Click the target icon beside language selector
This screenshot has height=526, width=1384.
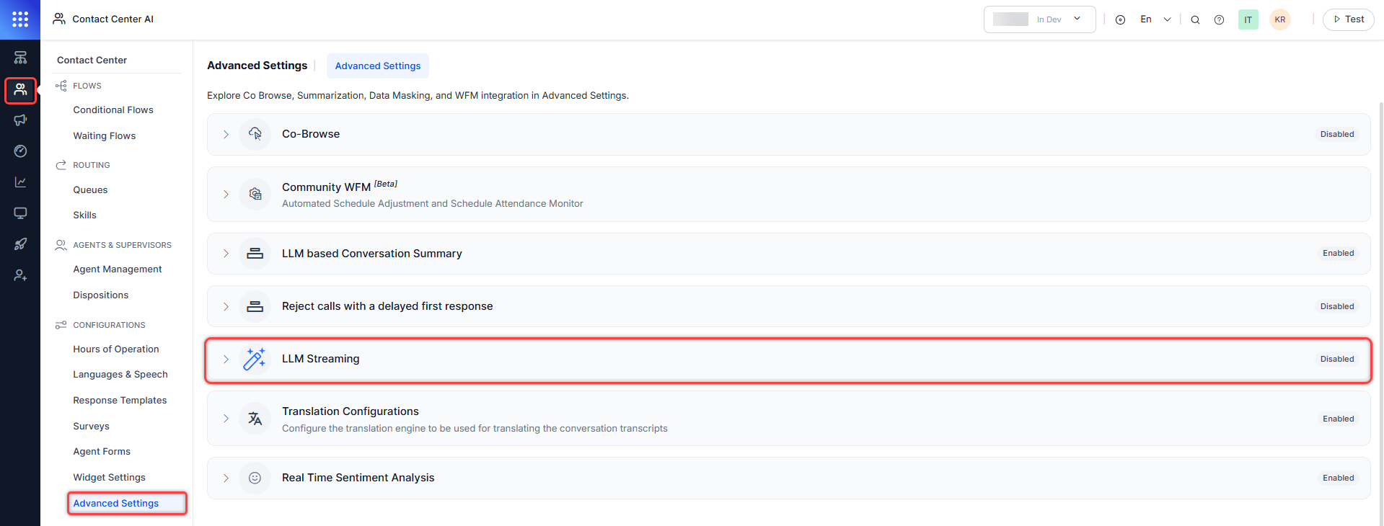(x=1120, y=20)
